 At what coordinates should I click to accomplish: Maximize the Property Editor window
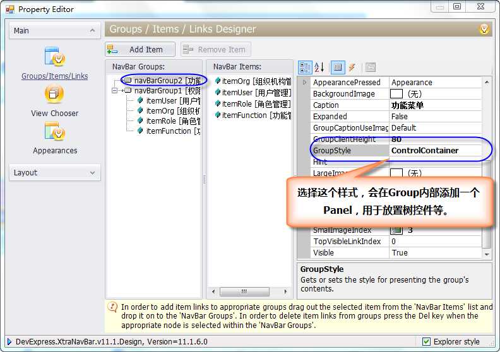tap(457, 6)
